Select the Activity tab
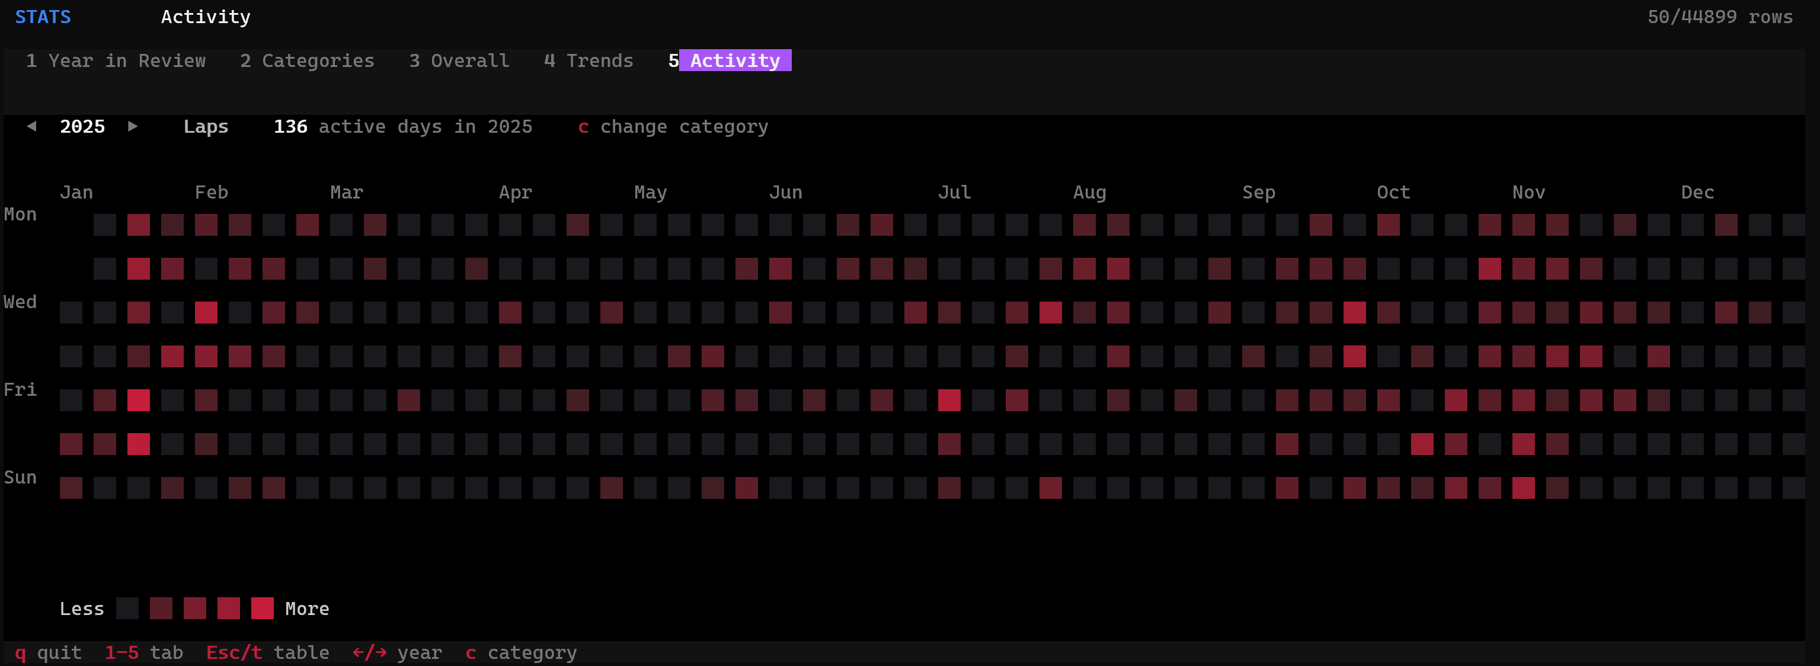The width and height of the screenshot is (1820, 666). click(x=730, y=61)
